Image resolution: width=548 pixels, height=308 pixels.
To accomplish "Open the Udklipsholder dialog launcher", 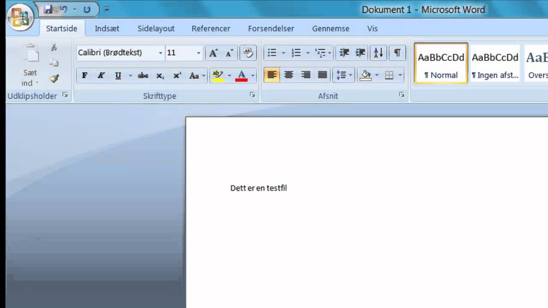I will (65, 95).
